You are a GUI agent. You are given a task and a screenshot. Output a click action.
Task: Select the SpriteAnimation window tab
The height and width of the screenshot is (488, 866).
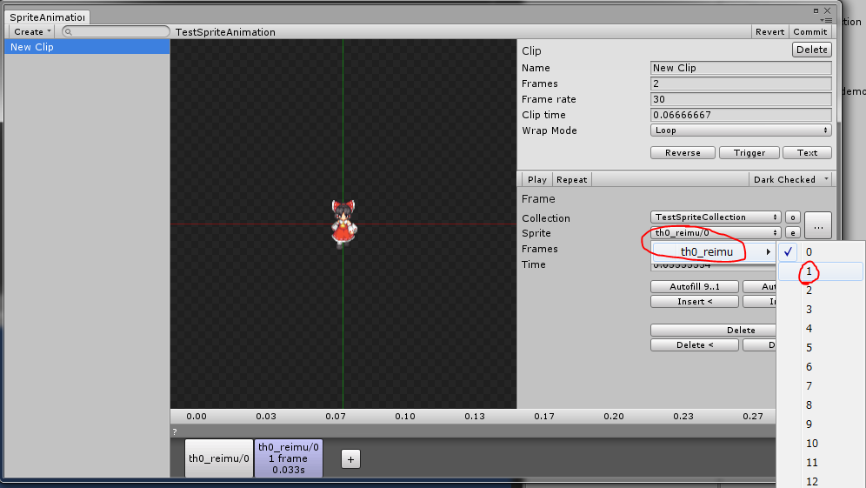pos(47,17)
